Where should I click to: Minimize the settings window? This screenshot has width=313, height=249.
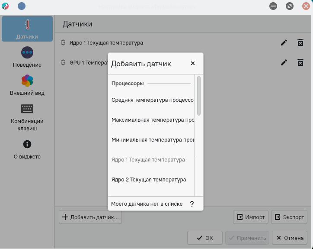coord(273,6)
